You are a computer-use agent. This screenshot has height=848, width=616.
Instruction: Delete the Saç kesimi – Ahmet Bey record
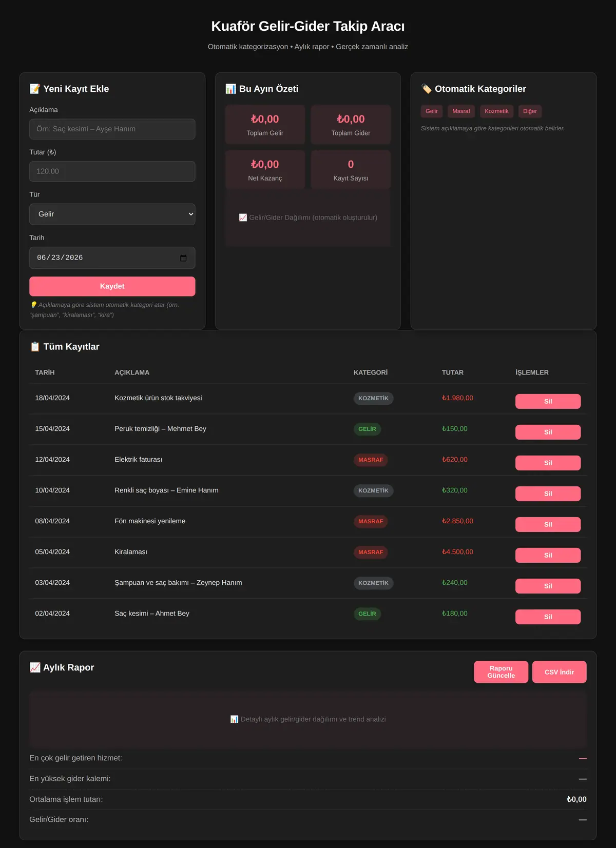(548, 617)
